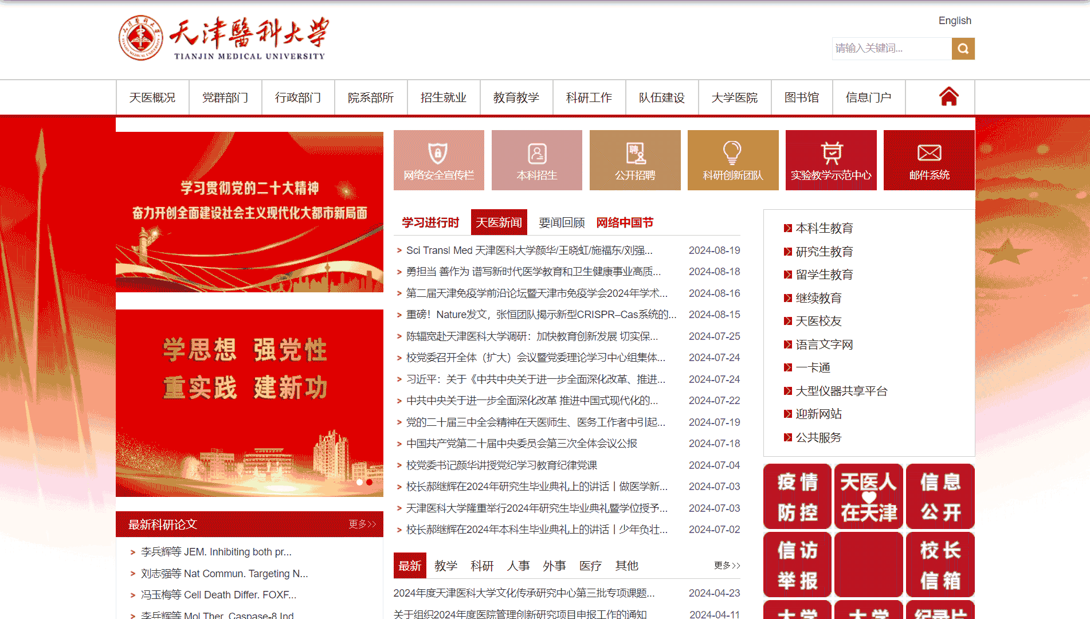Click the keyword search input field

coord(892,49)
